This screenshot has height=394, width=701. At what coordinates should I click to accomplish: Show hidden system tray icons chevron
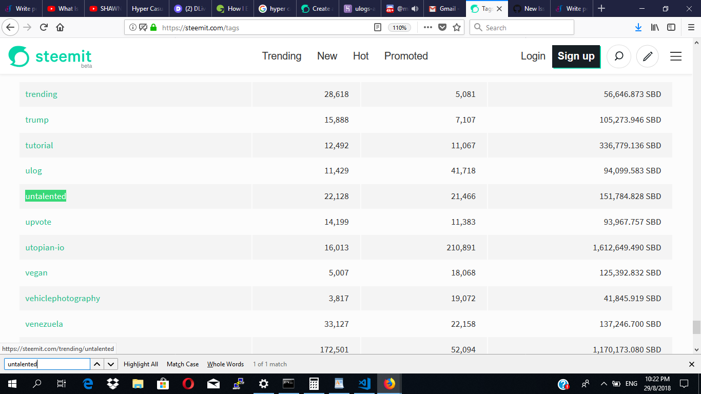coord(603,383)
